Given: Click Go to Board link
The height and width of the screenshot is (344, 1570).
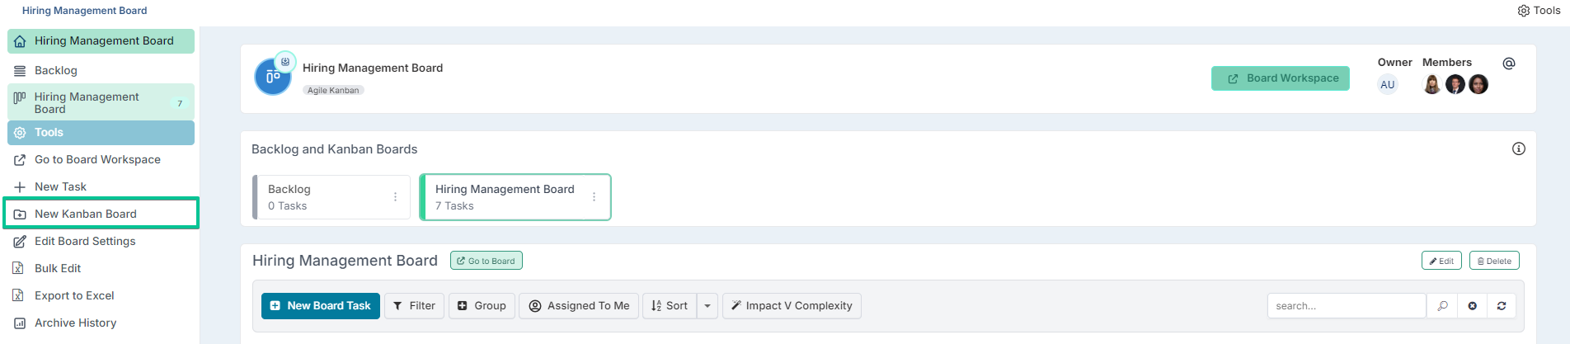Looking at the screenshot, I should pyautogui.click(x=487, y=261).
